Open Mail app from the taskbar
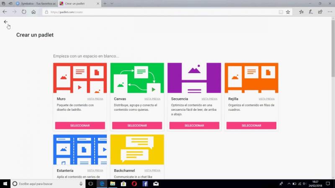Viewport: 335px width, 188px height. tap(156, 183)
